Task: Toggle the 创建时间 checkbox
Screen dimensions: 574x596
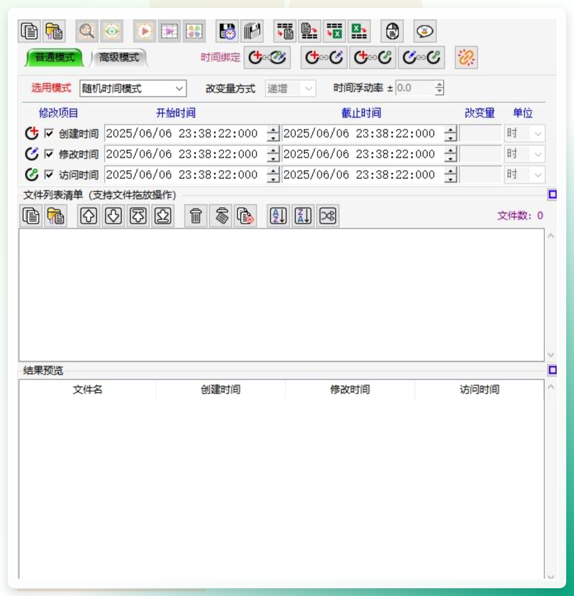Action: 49,134
